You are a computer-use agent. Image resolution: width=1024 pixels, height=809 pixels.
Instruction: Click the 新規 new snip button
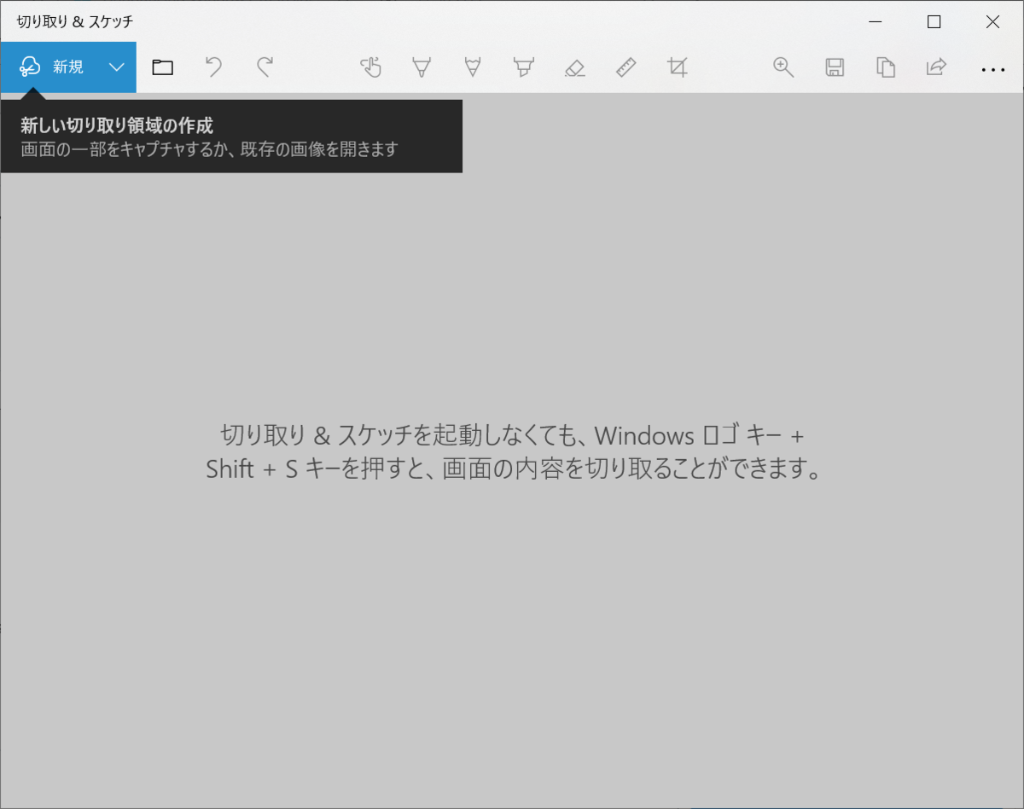click(x=49, y=67)
